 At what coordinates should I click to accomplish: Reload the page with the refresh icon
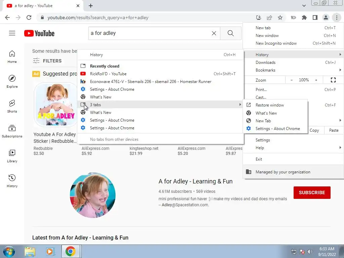[x=29, y=17]
